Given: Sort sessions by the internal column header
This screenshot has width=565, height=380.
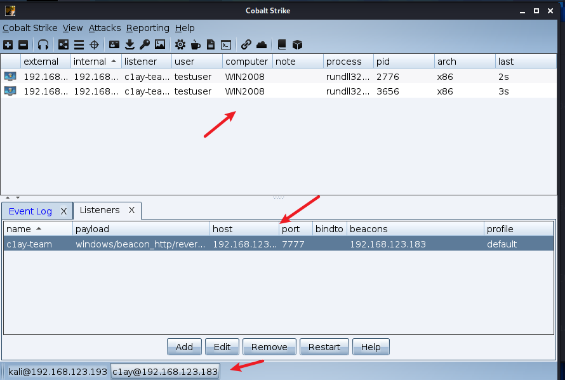Looking at the screenshot, I should pos(96,62).
